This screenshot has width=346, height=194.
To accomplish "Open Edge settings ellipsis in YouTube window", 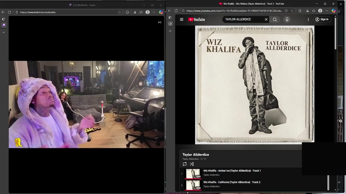I will coord(327,11).
